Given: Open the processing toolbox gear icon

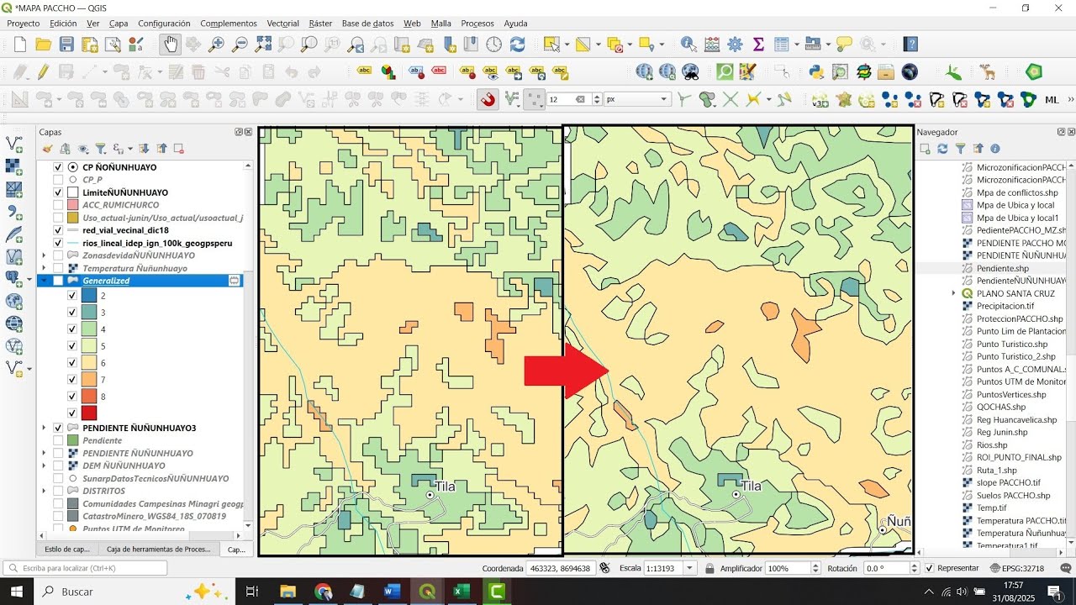Looking at the screenshot, I should [x=736, y=45].
